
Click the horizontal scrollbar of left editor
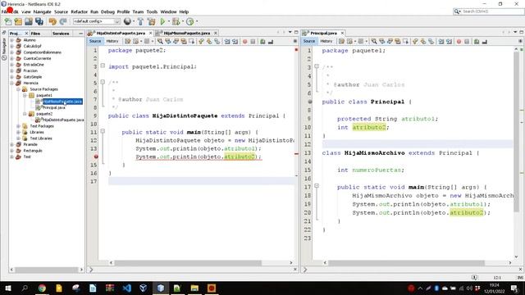(x=188, y=263)
